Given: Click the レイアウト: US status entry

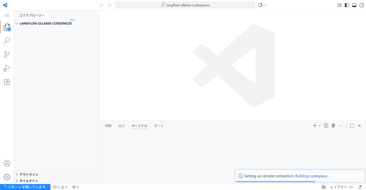Looking at the screenshot, I should coord(342,187).
